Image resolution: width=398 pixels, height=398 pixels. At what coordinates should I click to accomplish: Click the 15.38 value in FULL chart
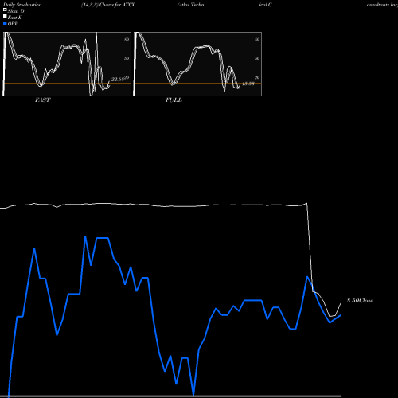coord(248,84)
